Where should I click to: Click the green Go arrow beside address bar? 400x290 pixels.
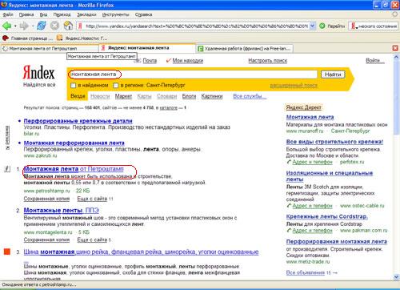(x=322, y=26)
